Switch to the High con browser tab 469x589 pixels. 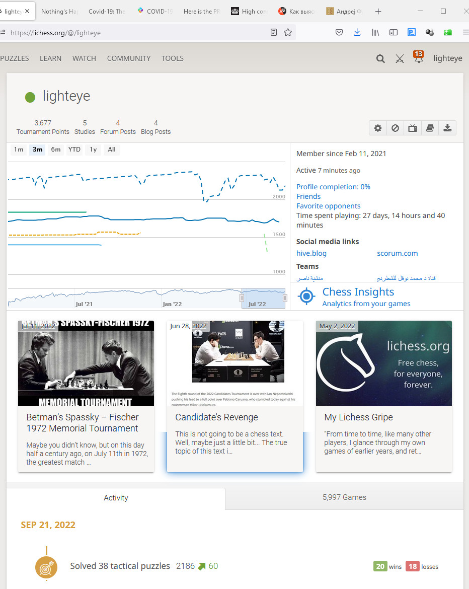pyautogui.click(x=249, y=11)
